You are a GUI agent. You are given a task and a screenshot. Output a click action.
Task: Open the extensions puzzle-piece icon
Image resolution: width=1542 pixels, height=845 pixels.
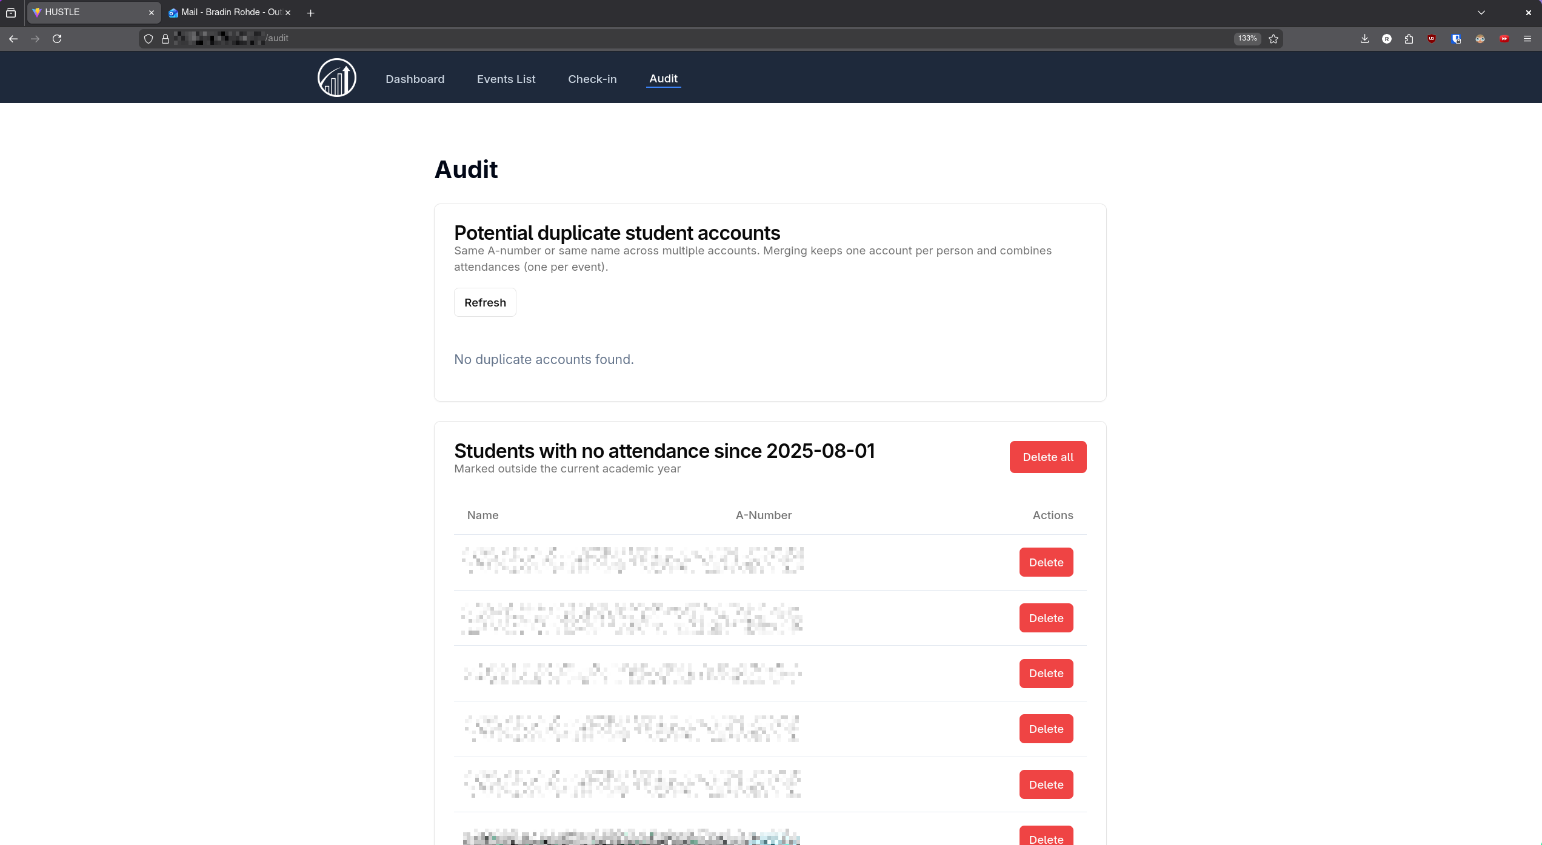tap(1409, 39)
